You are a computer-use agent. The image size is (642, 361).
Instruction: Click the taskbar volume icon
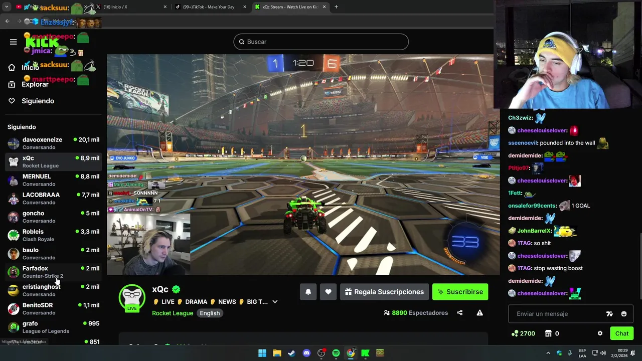[603, 353]
